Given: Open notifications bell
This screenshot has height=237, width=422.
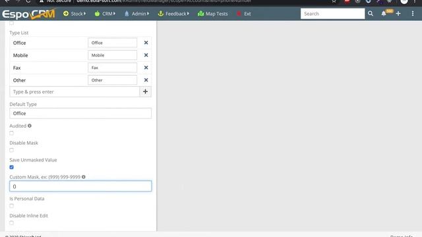Looking at the screenshot, I should (384, 14).
